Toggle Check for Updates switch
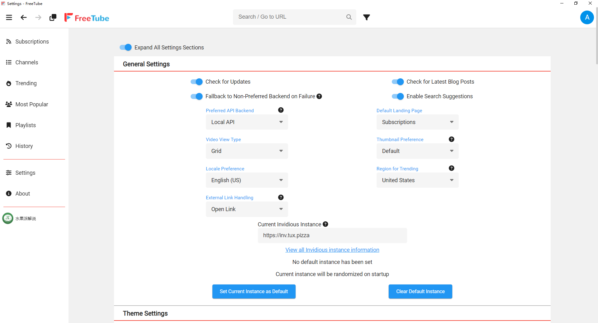Screen dimensions: 598x323 pos(197,82)
